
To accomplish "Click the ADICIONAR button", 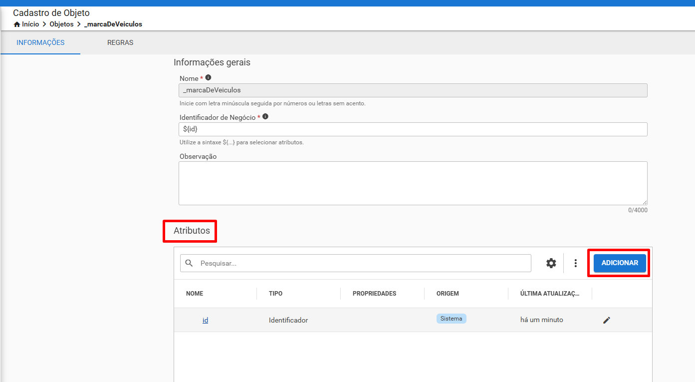I will [620, 263].
